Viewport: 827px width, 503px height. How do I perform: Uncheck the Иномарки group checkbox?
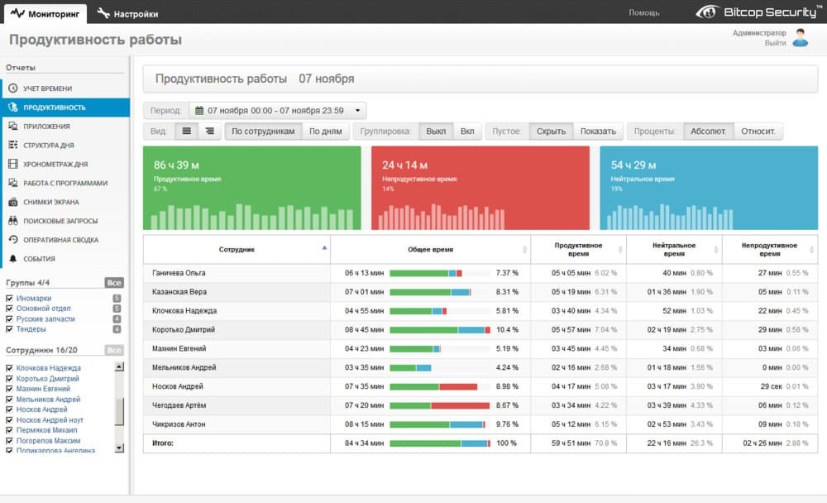(x=9, y=299)
